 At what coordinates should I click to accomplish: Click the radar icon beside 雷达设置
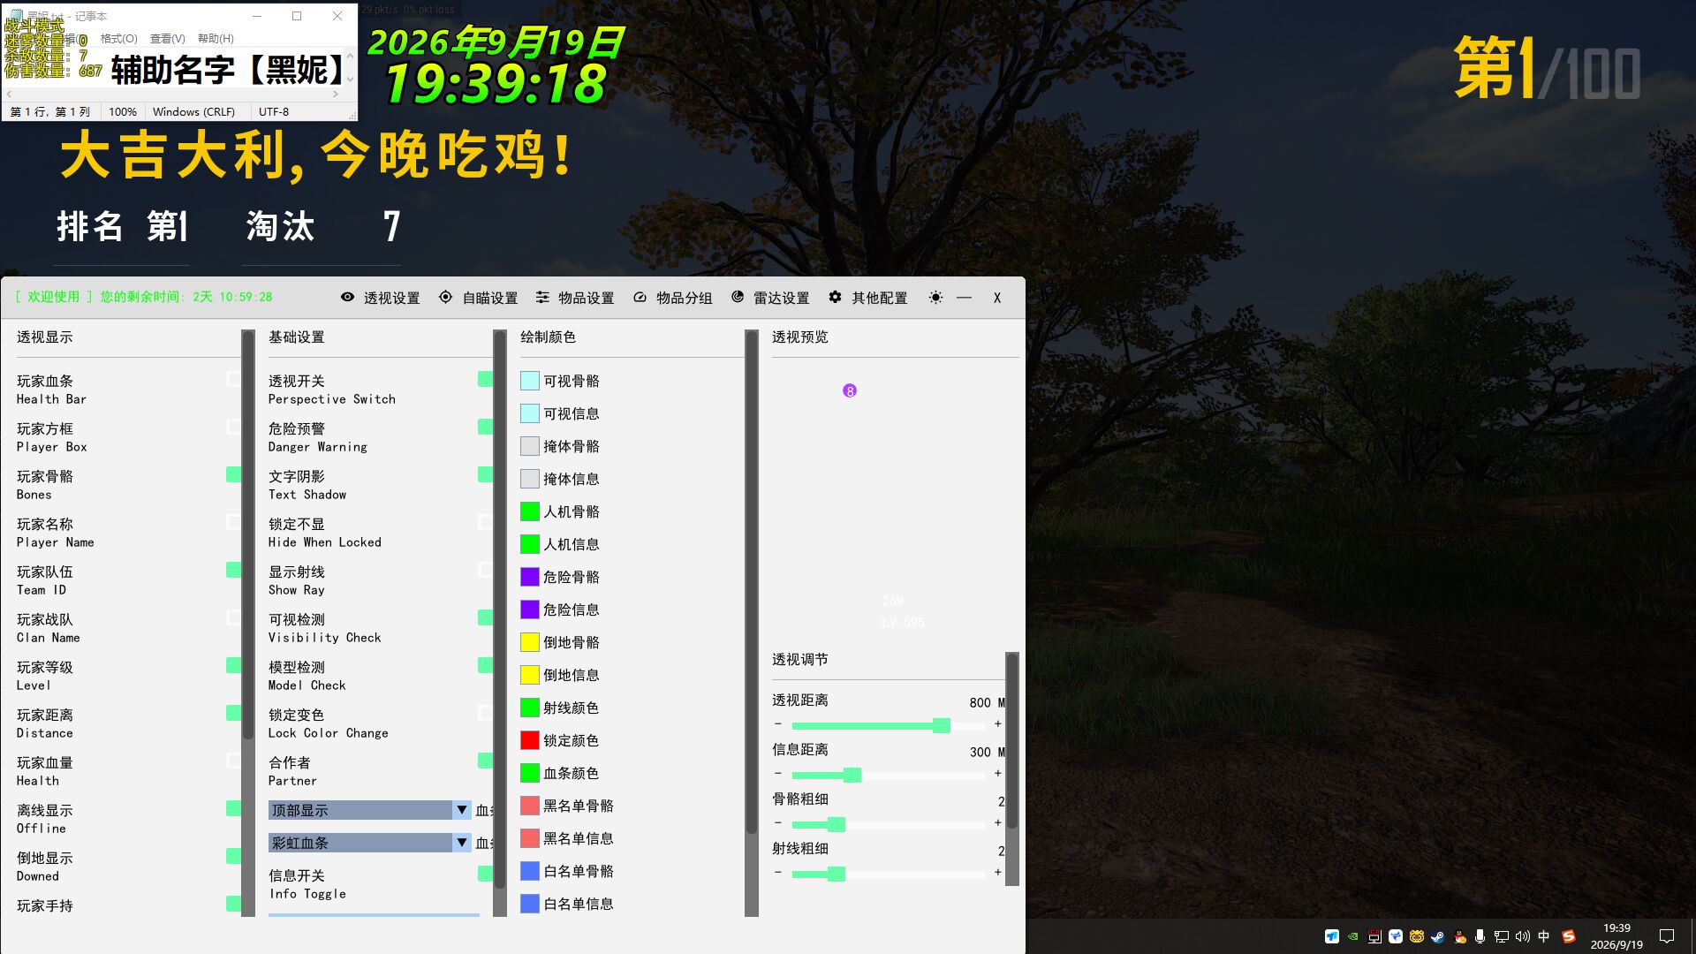(x=738, y=298)
